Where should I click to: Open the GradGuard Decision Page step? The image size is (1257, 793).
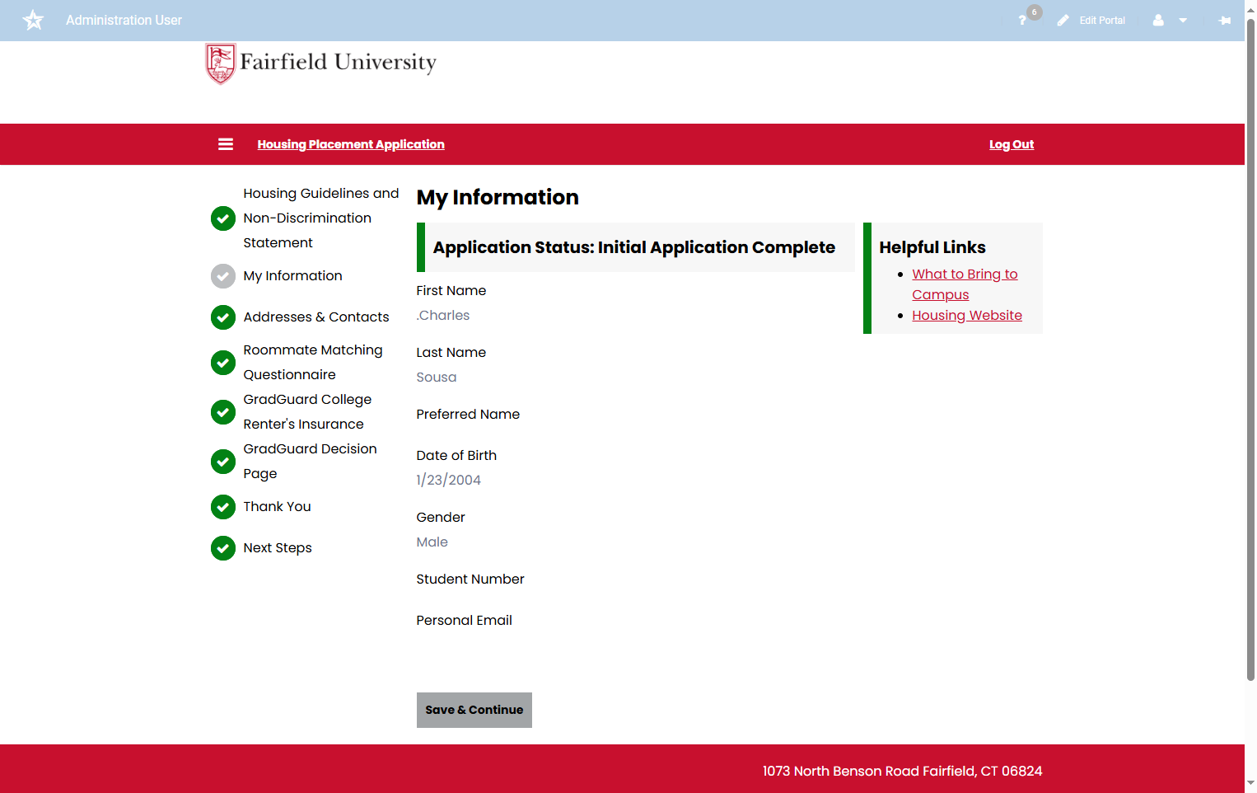(x=310, y=462)
